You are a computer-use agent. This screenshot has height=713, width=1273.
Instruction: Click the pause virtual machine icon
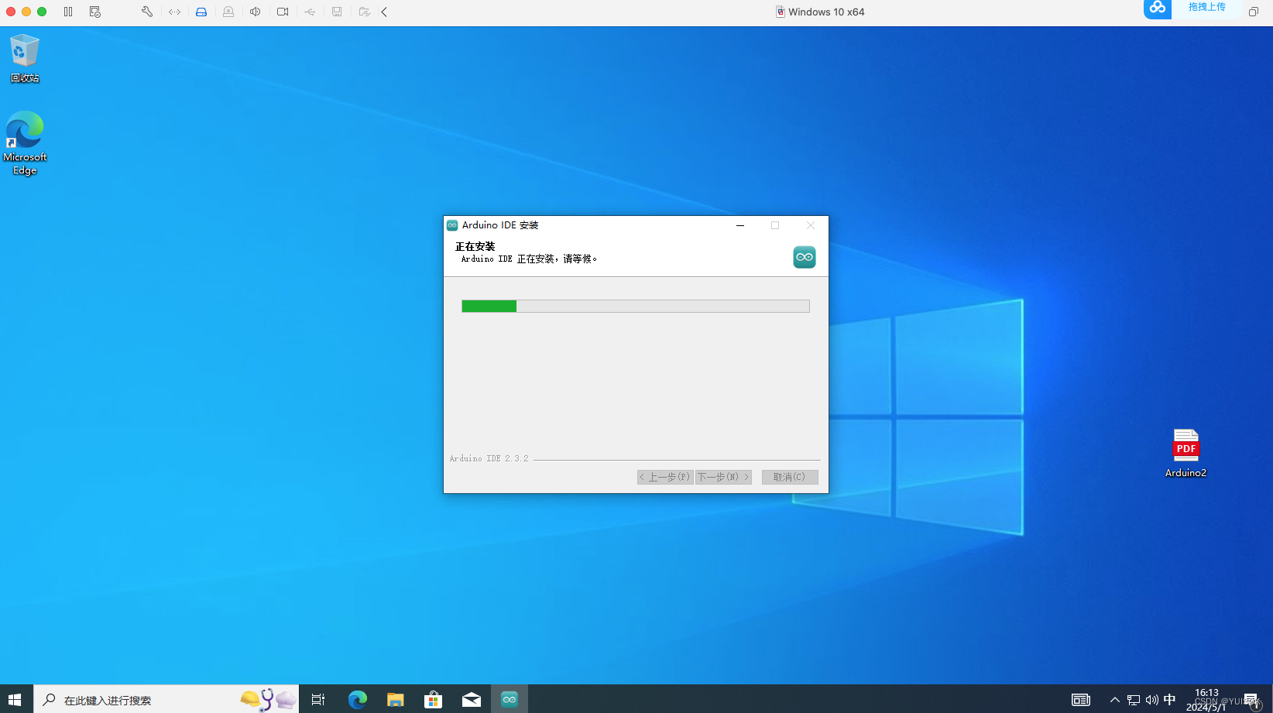coord(68,12)
